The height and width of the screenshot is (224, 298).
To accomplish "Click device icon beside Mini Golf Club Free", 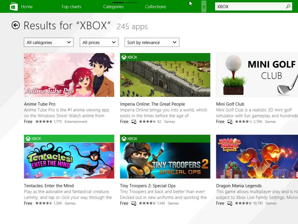I will point(230,122).
